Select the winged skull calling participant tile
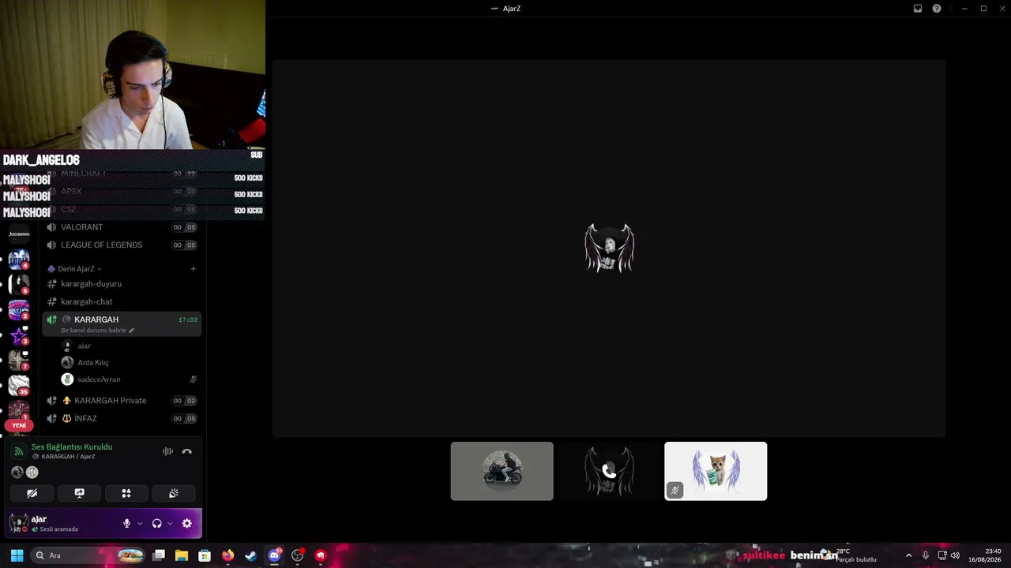 click(x=609, y=471)
